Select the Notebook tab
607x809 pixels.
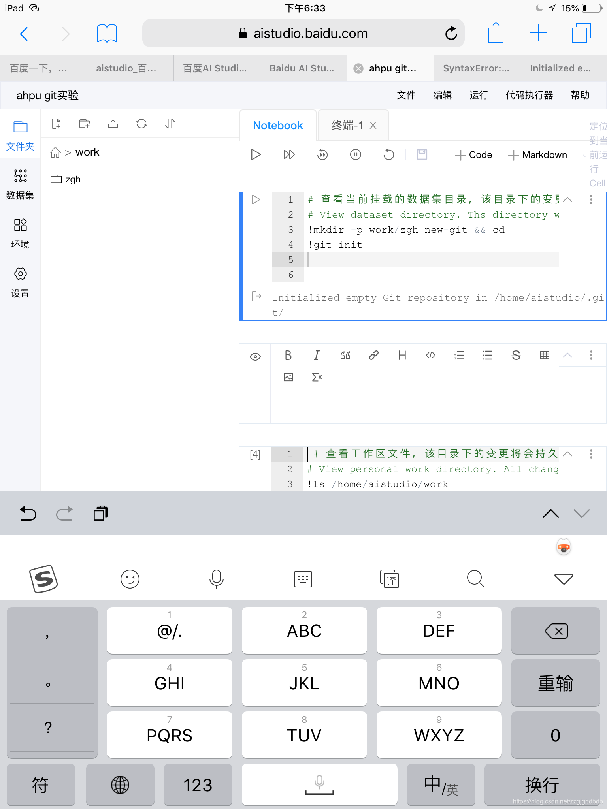tap(278, 126)
